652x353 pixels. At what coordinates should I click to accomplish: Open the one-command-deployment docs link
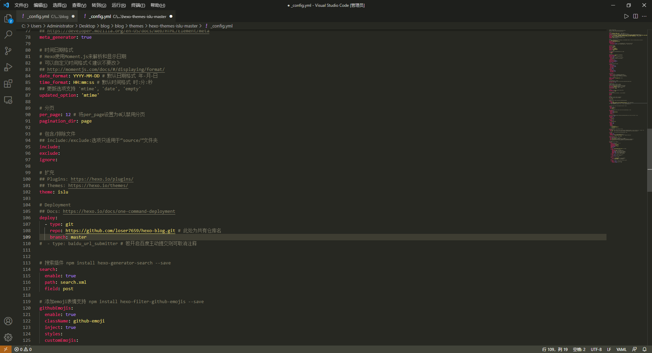point(119,211)
